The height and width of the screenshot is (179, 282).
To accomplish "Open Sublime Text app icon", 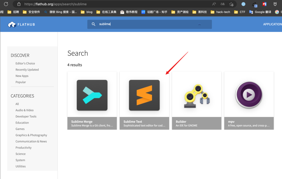I will [144, 95].
